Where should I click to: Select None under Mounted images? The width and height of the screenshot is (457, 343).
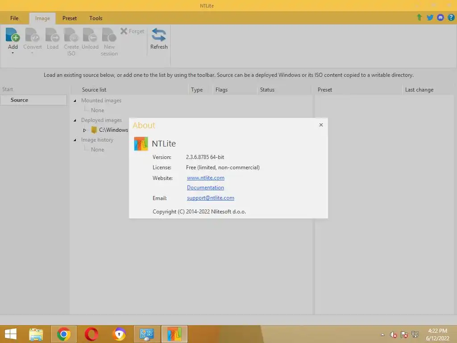coord(97,110)
